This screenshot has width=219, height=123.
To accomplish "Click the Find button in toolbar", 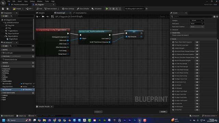I will pyautogui.click(x=39, y=9).
